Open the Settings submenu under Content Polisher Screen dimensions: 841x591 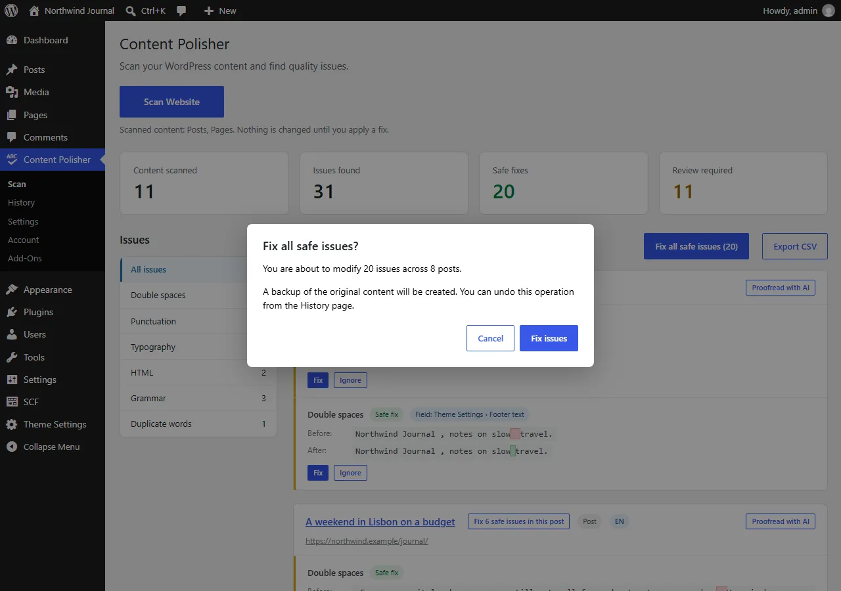coord(23,221)
